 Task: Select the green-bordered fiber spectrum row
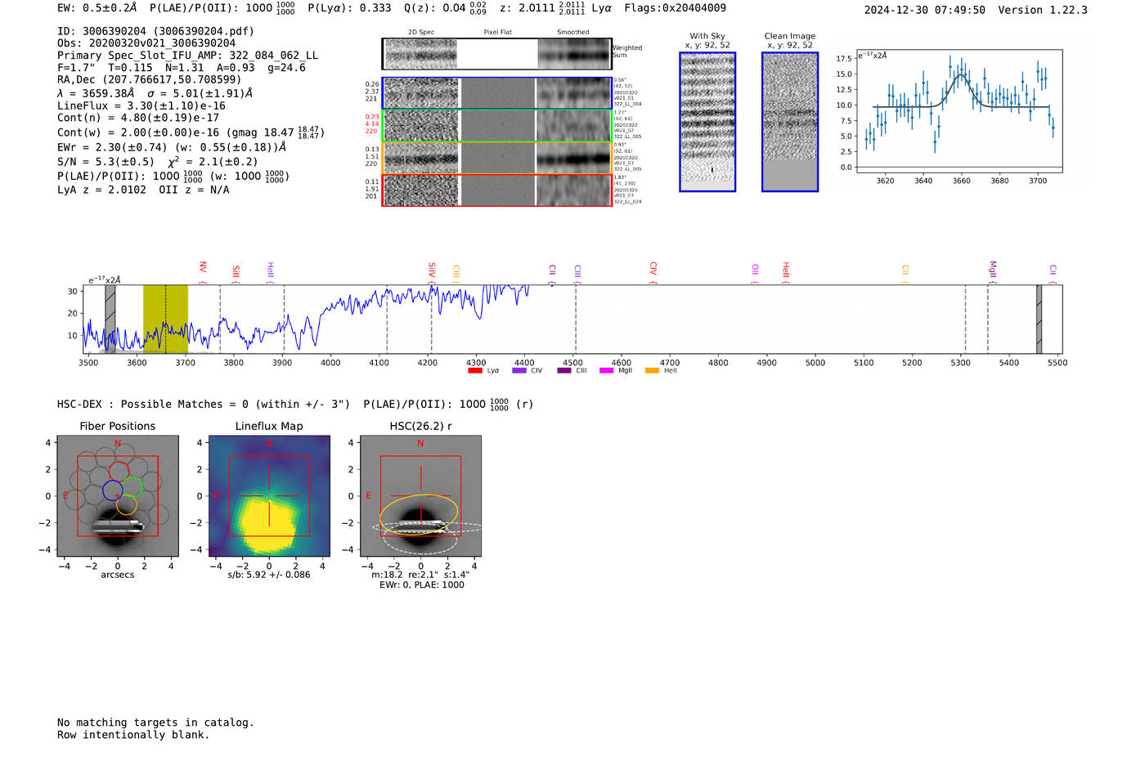(x=497, y=126)
